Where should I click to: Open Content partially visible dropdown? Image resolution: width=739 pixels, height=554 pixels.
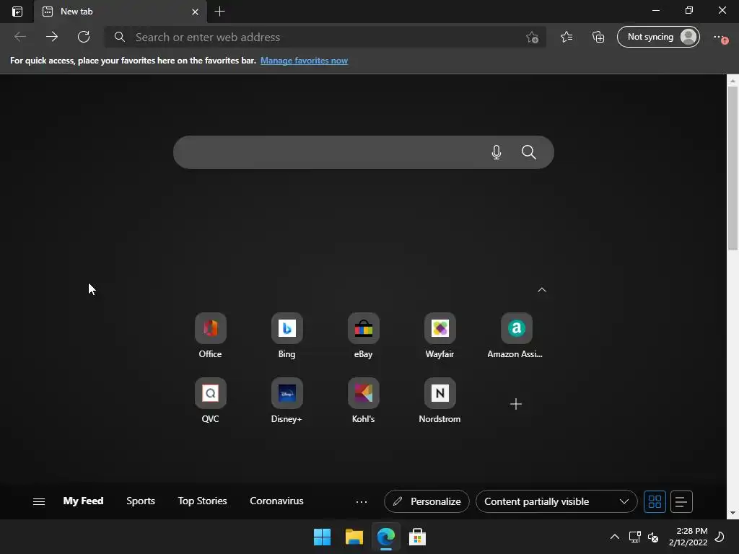(x=556, y=502)
